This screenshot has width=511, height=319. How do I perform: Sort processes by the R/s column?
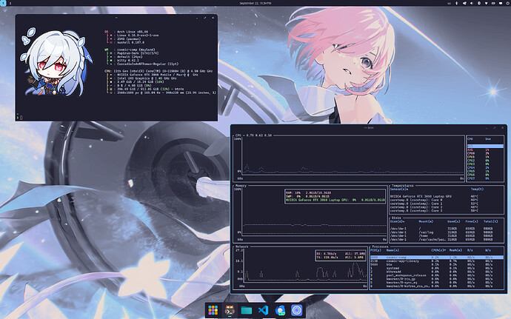[x=470, y=250]
